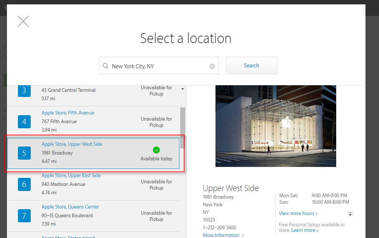Click Unavailable for Pickup on Upper East Side row

pyautogui.click(x=156, y=185)
